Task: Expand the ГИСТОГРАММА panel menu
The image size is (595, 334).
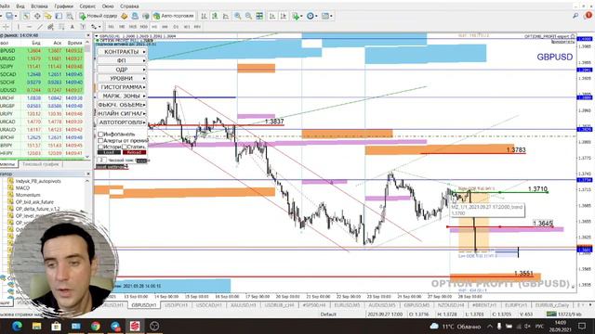Action: point(122,87)
